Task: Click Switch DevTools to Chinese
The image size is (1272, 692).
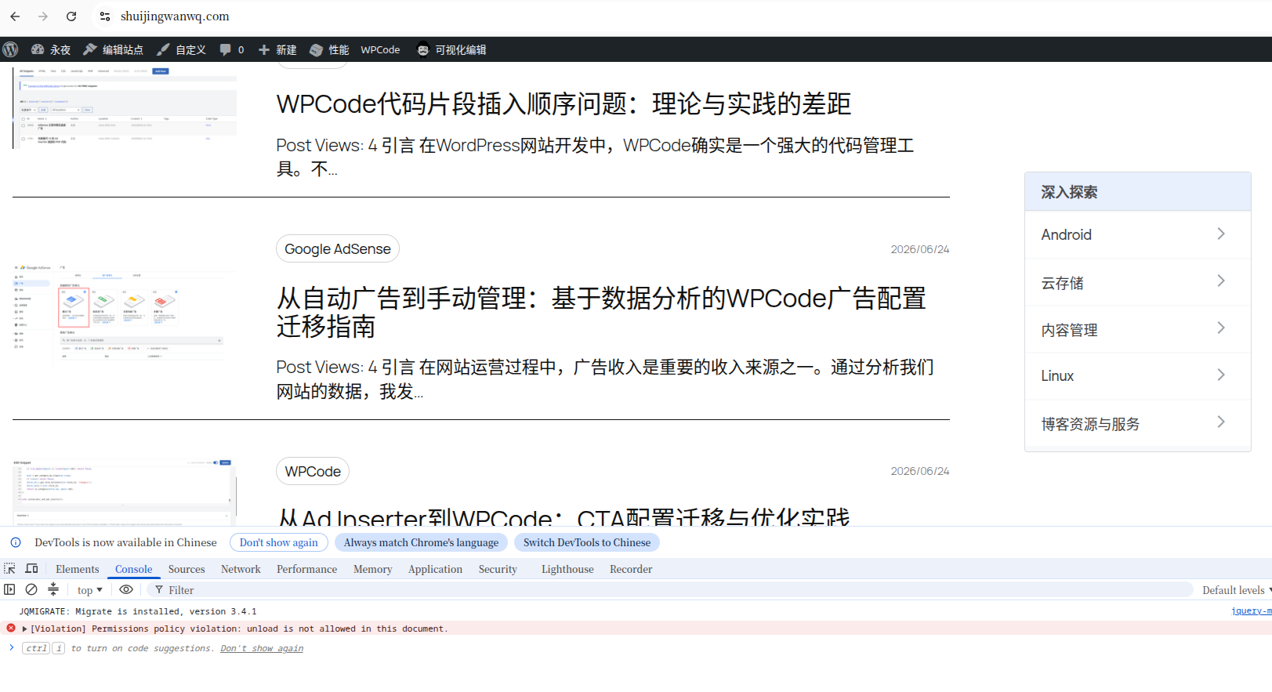Action: 587,542
